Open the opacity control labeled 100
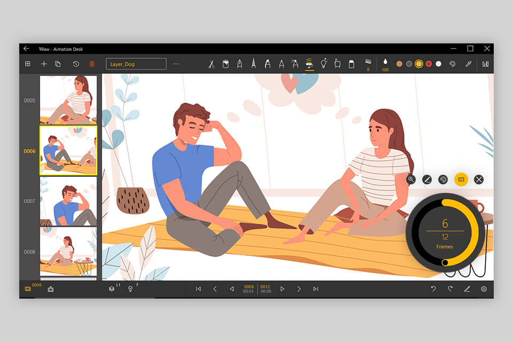 click(385, 64)
